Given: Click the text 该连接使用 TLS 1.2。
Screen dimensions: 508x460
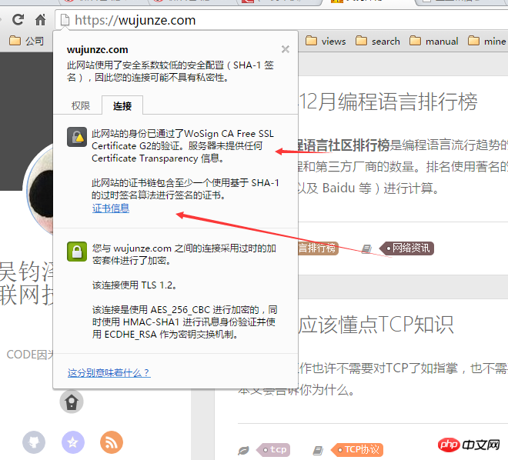Looking at the screenshot, I should click(x=134, y=285).
